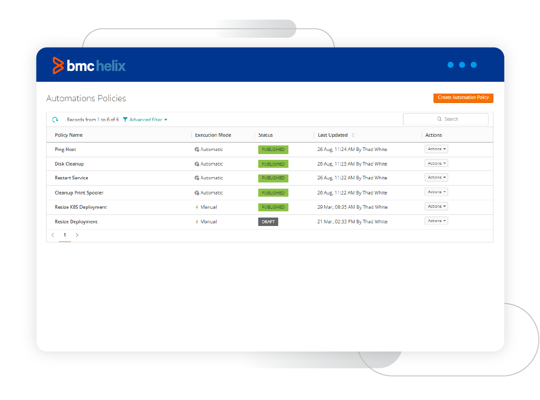This screenshot has width=540, height=400.
Task: Click the Manual lightning icon for Resize Deployment
Action: [x=197, y=222]
